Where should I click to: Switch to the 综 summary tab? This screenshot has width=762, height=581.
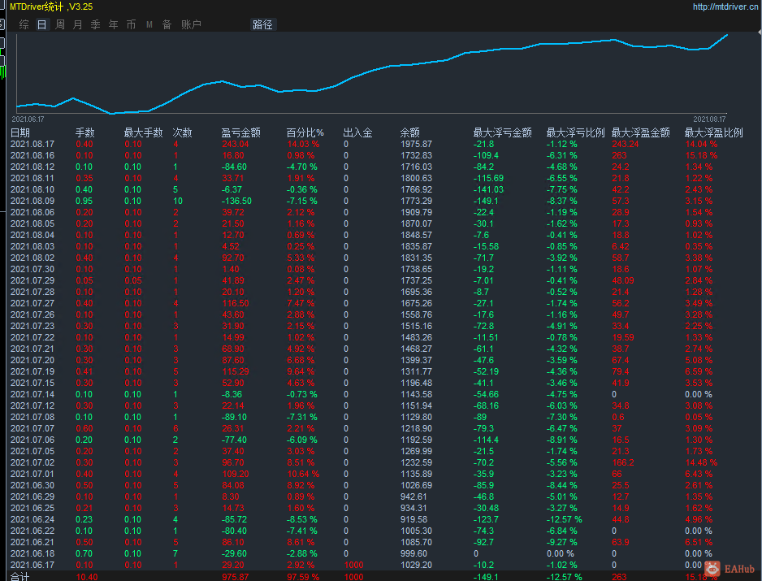pos(24,24)
